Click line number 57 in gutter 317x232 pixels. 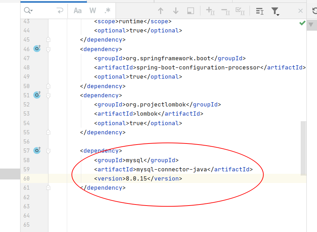27,151
